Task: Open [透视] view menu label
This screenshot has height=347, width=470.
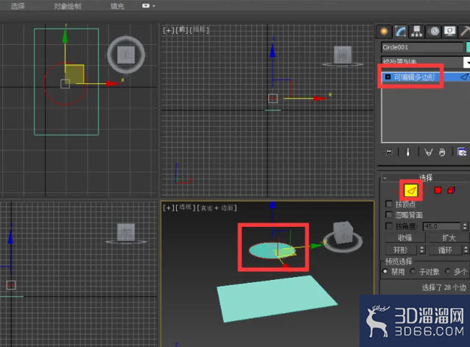Action: (x=185, y=207)
